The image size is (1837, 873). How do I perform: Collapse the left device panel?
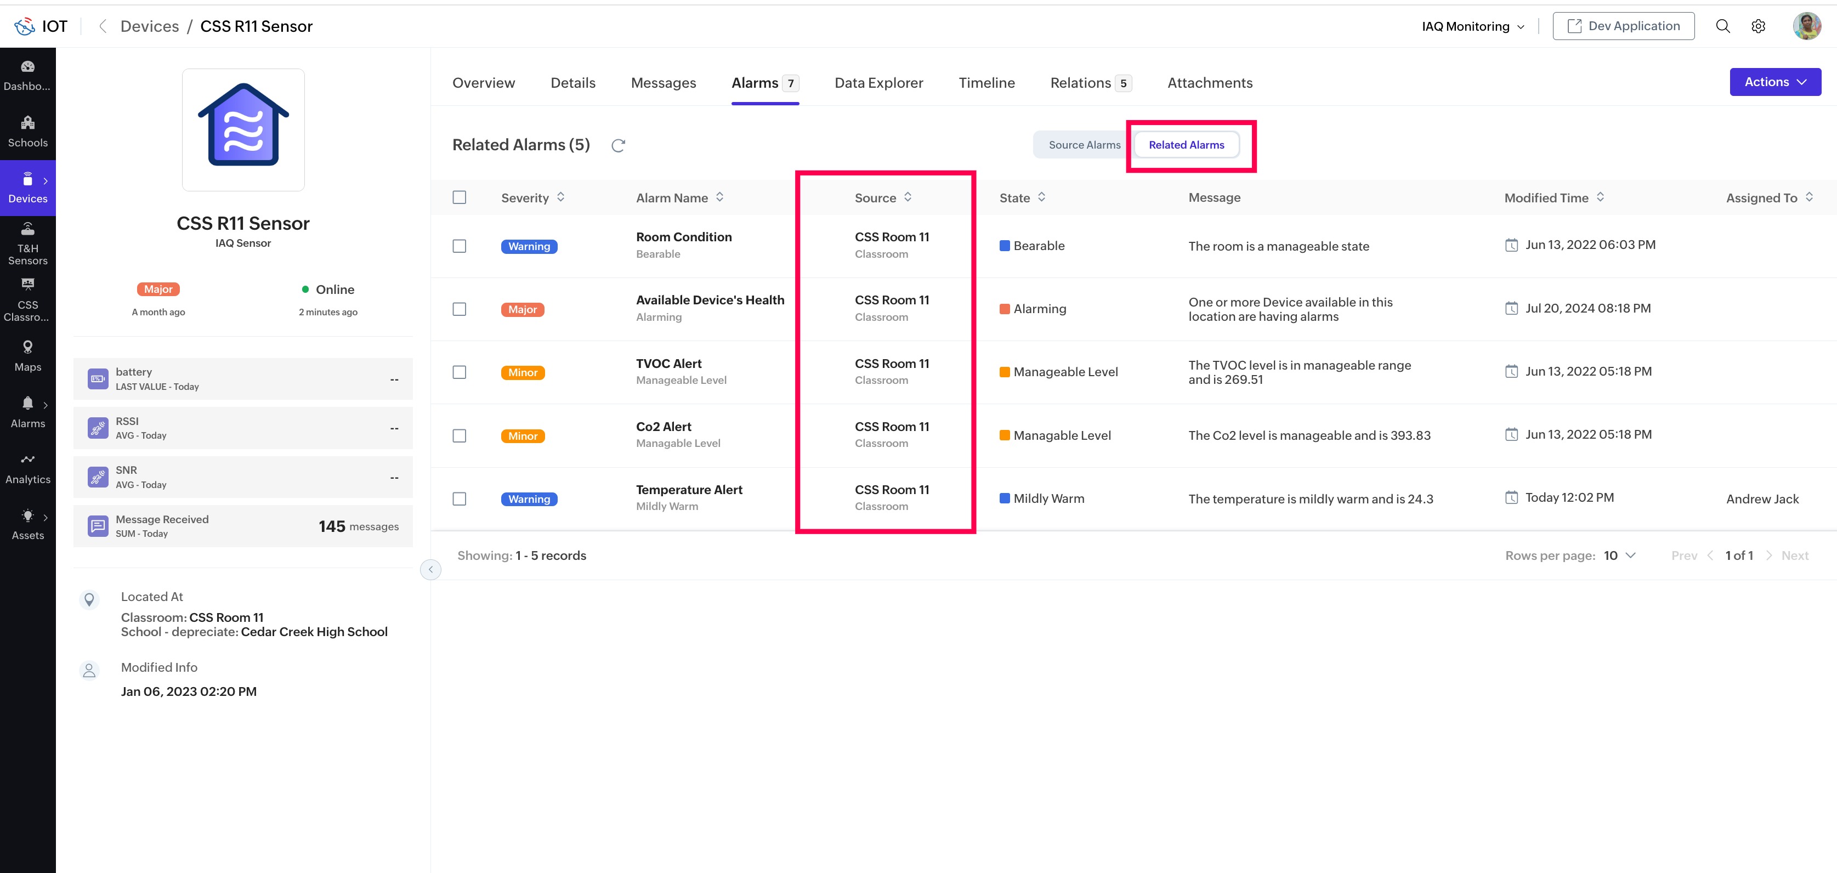[x=430, y=569]
